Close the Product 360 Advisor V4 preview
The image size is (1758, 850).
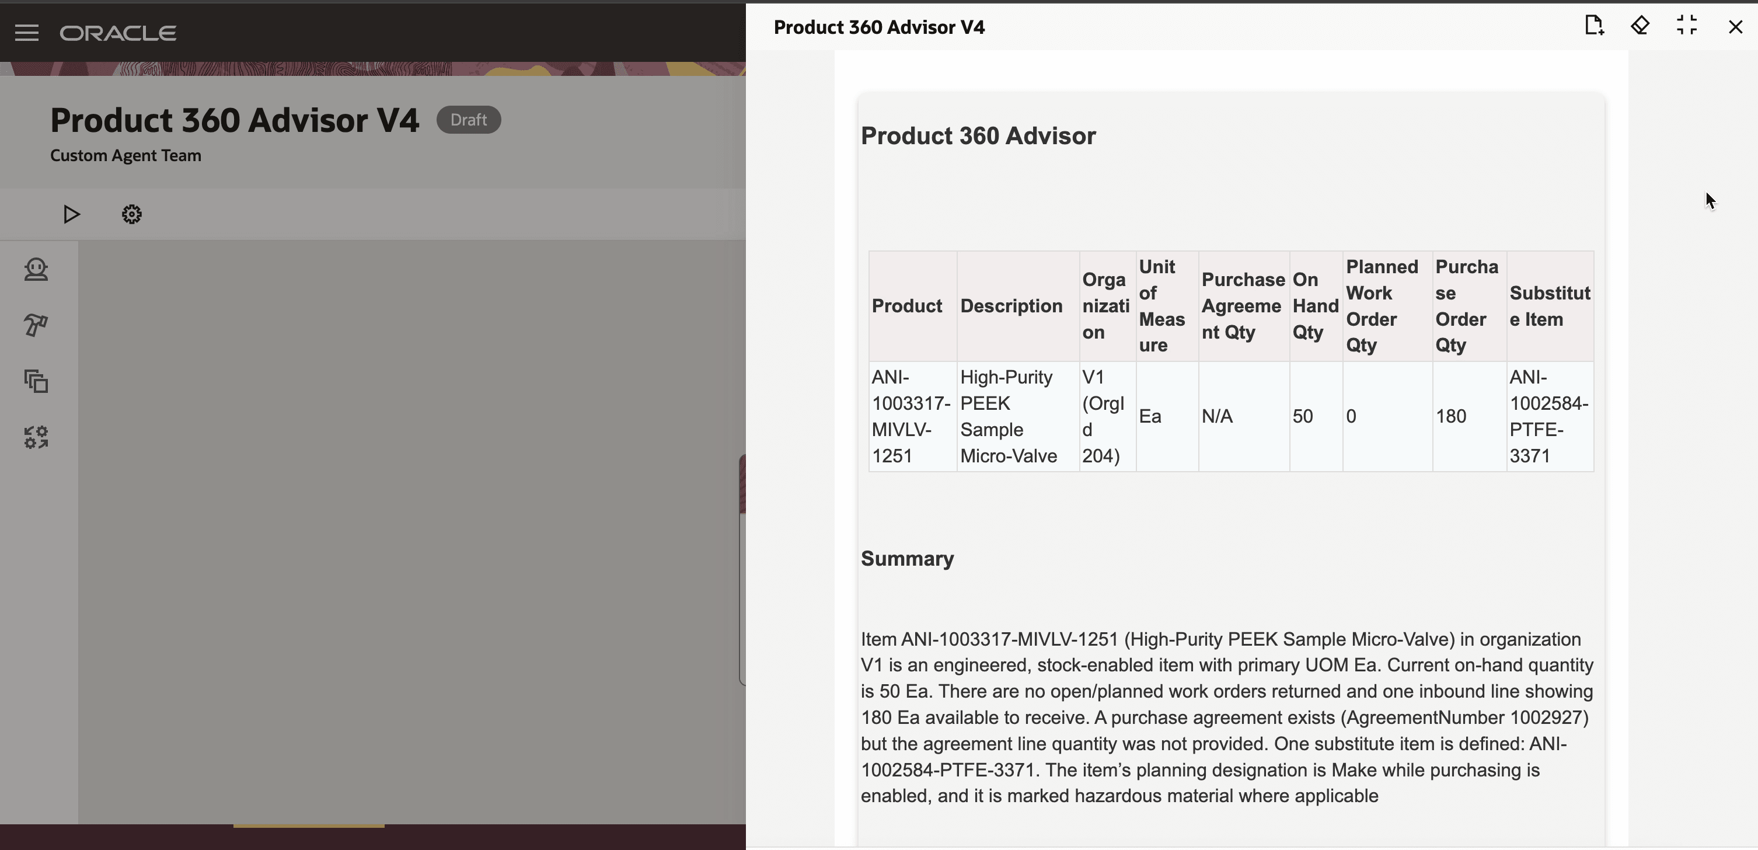pyautogui.click(x=1735, y=27)
